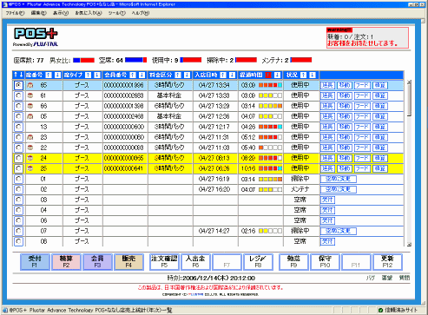This screenshot has height=315, width=428.
Task: Click the 質問 link at bottom right
Action: (x=405, y=278)
